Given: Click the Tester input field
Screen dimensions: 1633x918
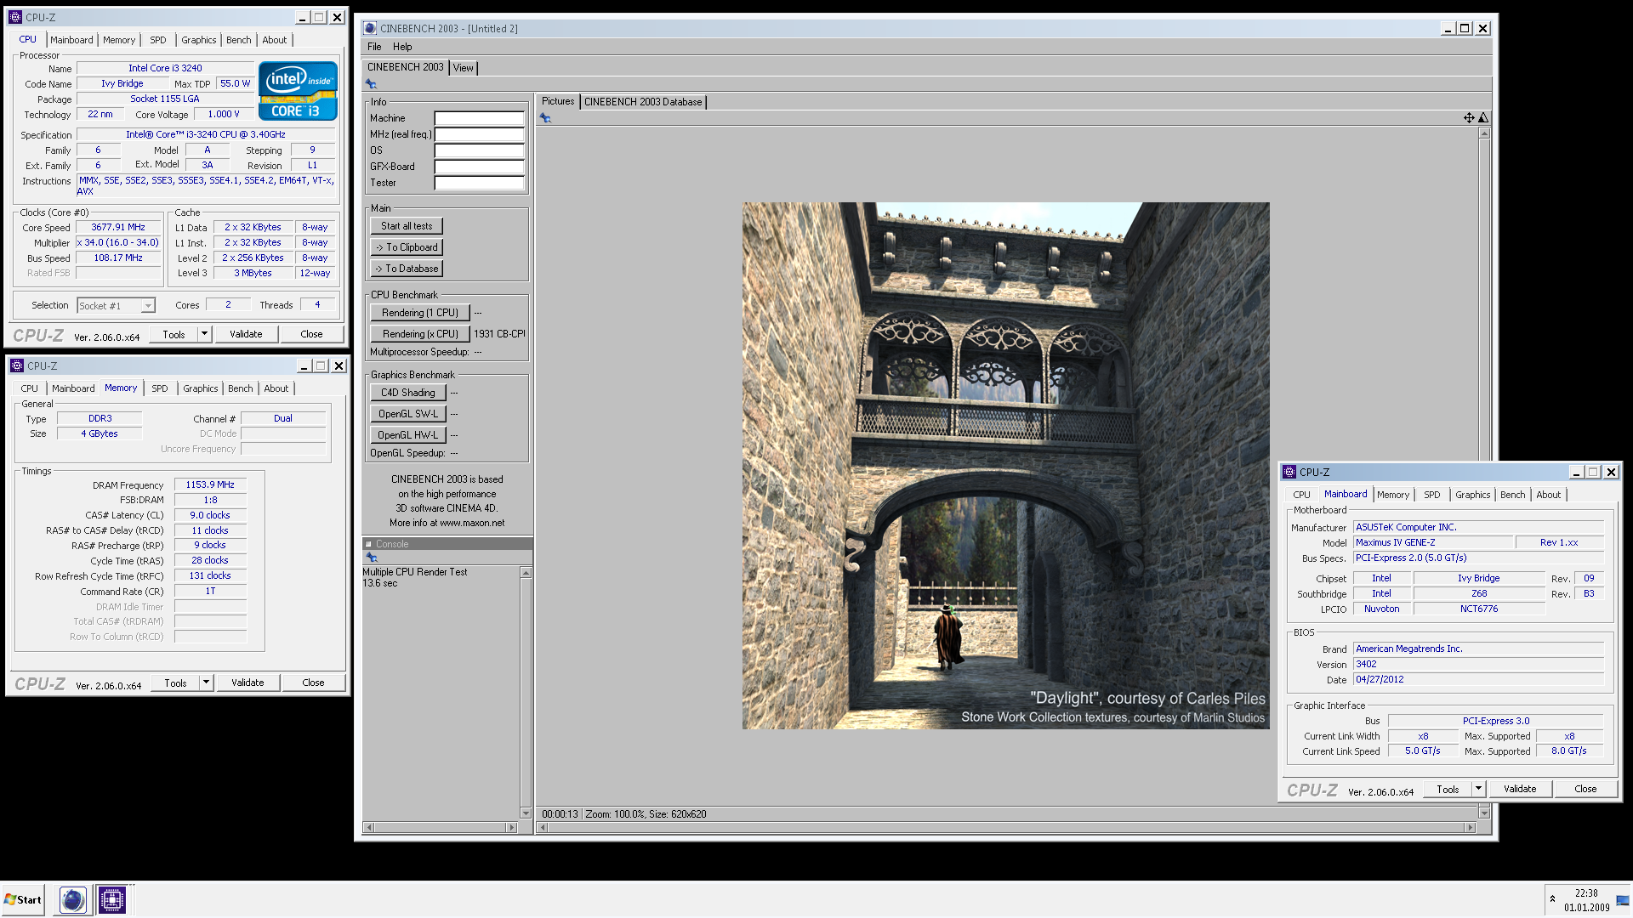Looking at the screenshot, I should click(480, 183).
